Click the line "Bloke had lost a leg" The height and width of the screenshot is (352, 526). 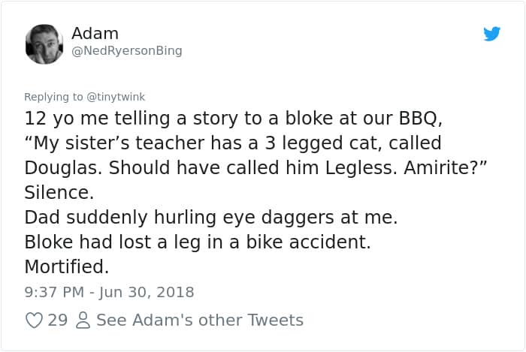coord(198,242)
